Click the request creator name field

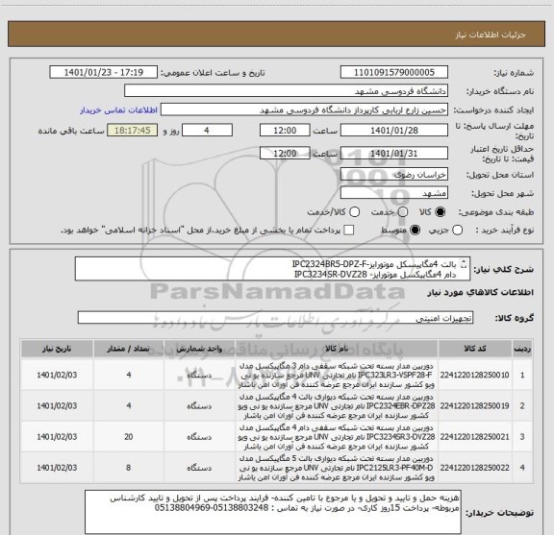[x=304, y=110]
